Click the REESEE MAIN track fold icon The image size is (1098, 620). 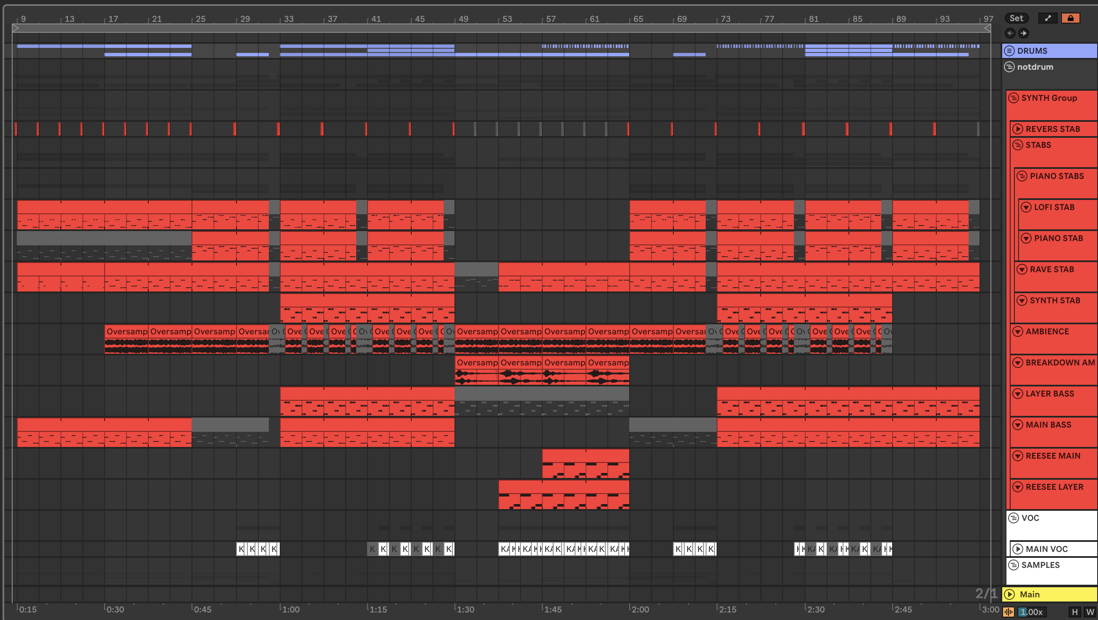[x=1017, y=456]
